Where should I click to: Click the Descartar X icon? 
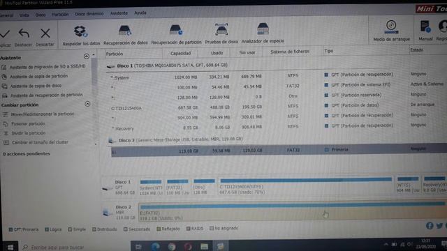(x=45, y=33)
